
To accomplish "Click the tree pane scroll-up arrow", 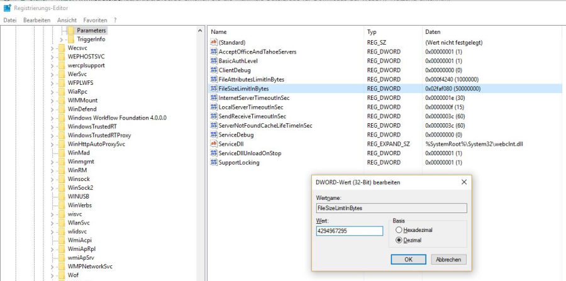I will point(201,31).
